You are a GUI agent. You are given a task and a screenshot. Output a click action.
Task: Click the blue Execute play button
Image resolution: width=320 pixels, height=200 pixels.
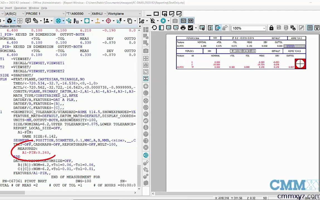coord(163,21)
